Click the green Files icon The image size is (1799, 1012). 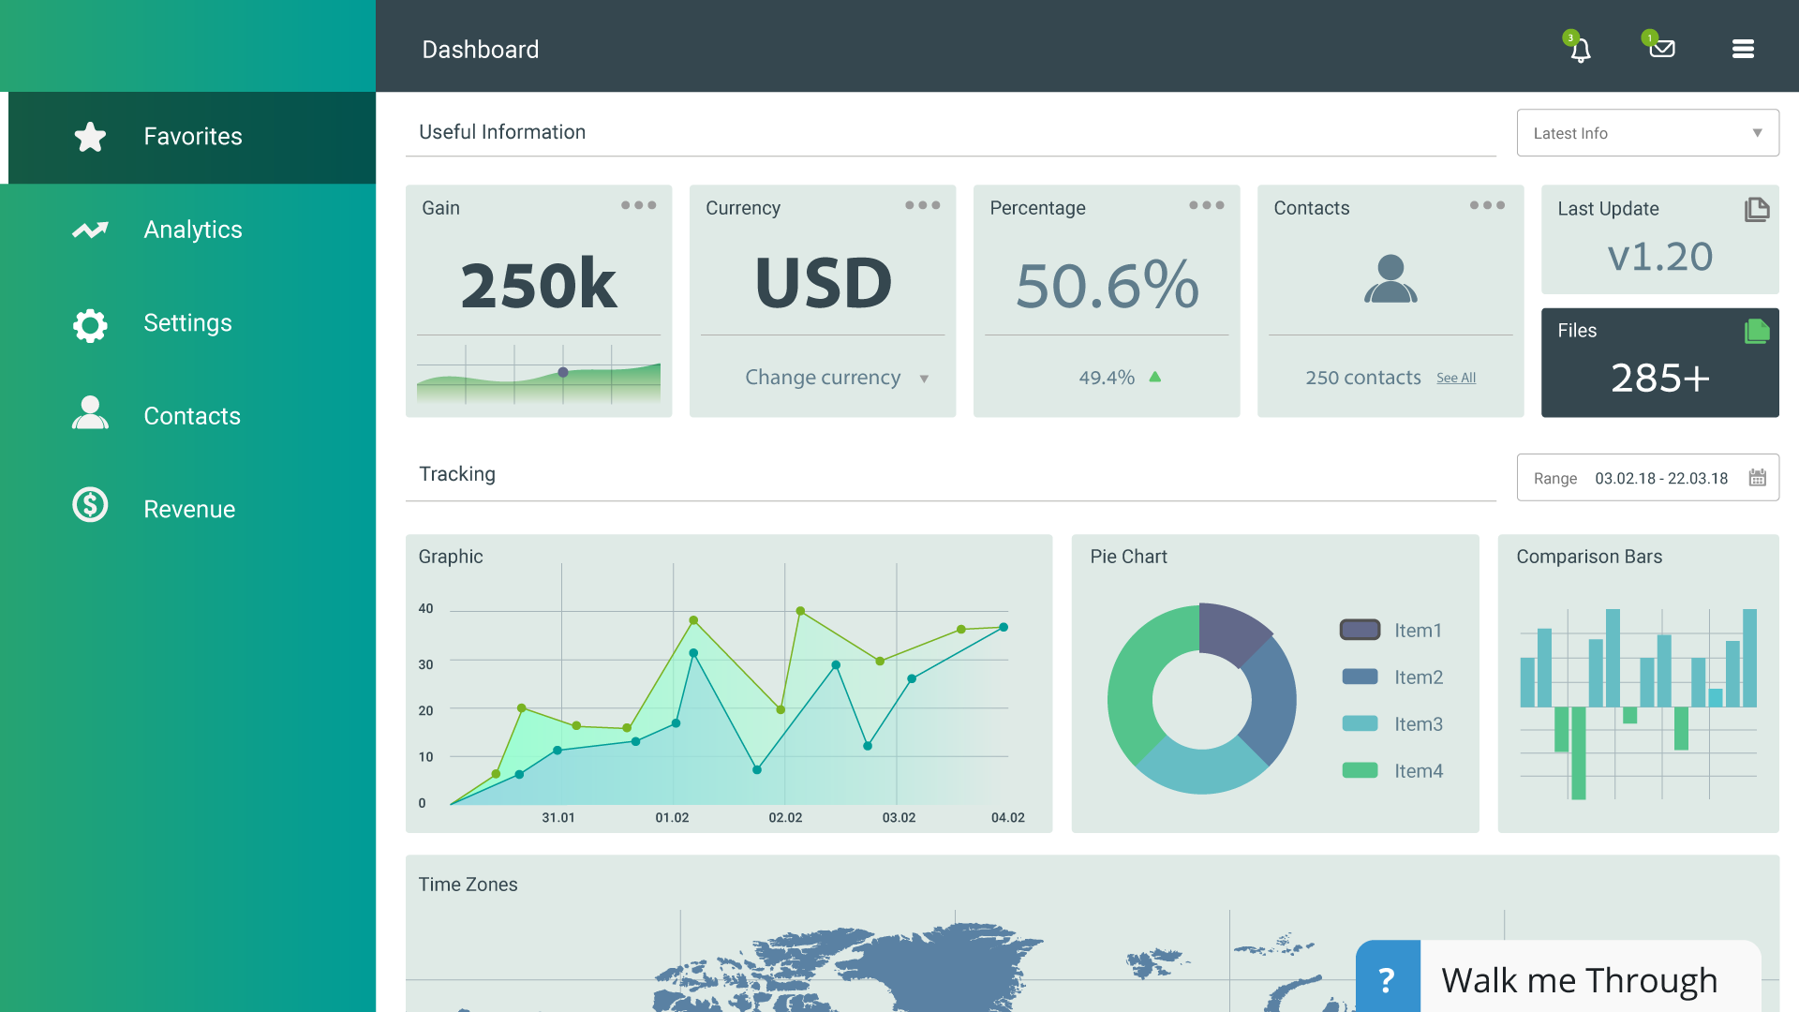point(1757,332)
